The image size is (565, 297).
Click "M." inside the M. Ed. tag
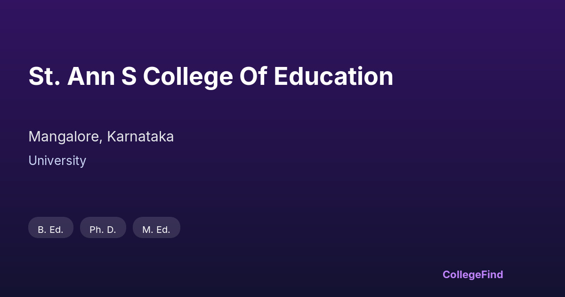[x=147, y=230]
